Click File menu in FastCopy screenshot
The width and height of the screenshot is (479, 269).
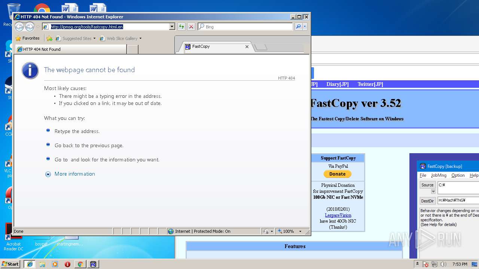(423, 175)
